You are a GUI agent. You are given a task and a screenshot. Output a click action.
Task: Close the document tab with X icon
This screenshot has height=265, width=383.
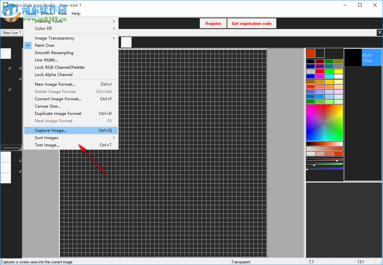click(380, 32)
